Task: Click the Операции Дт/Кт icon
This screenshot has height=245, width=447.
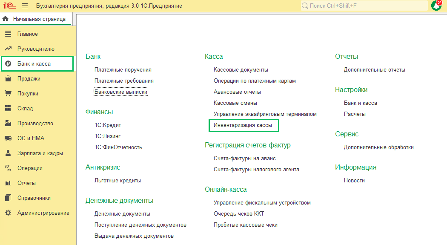Action: pos(8,168)
